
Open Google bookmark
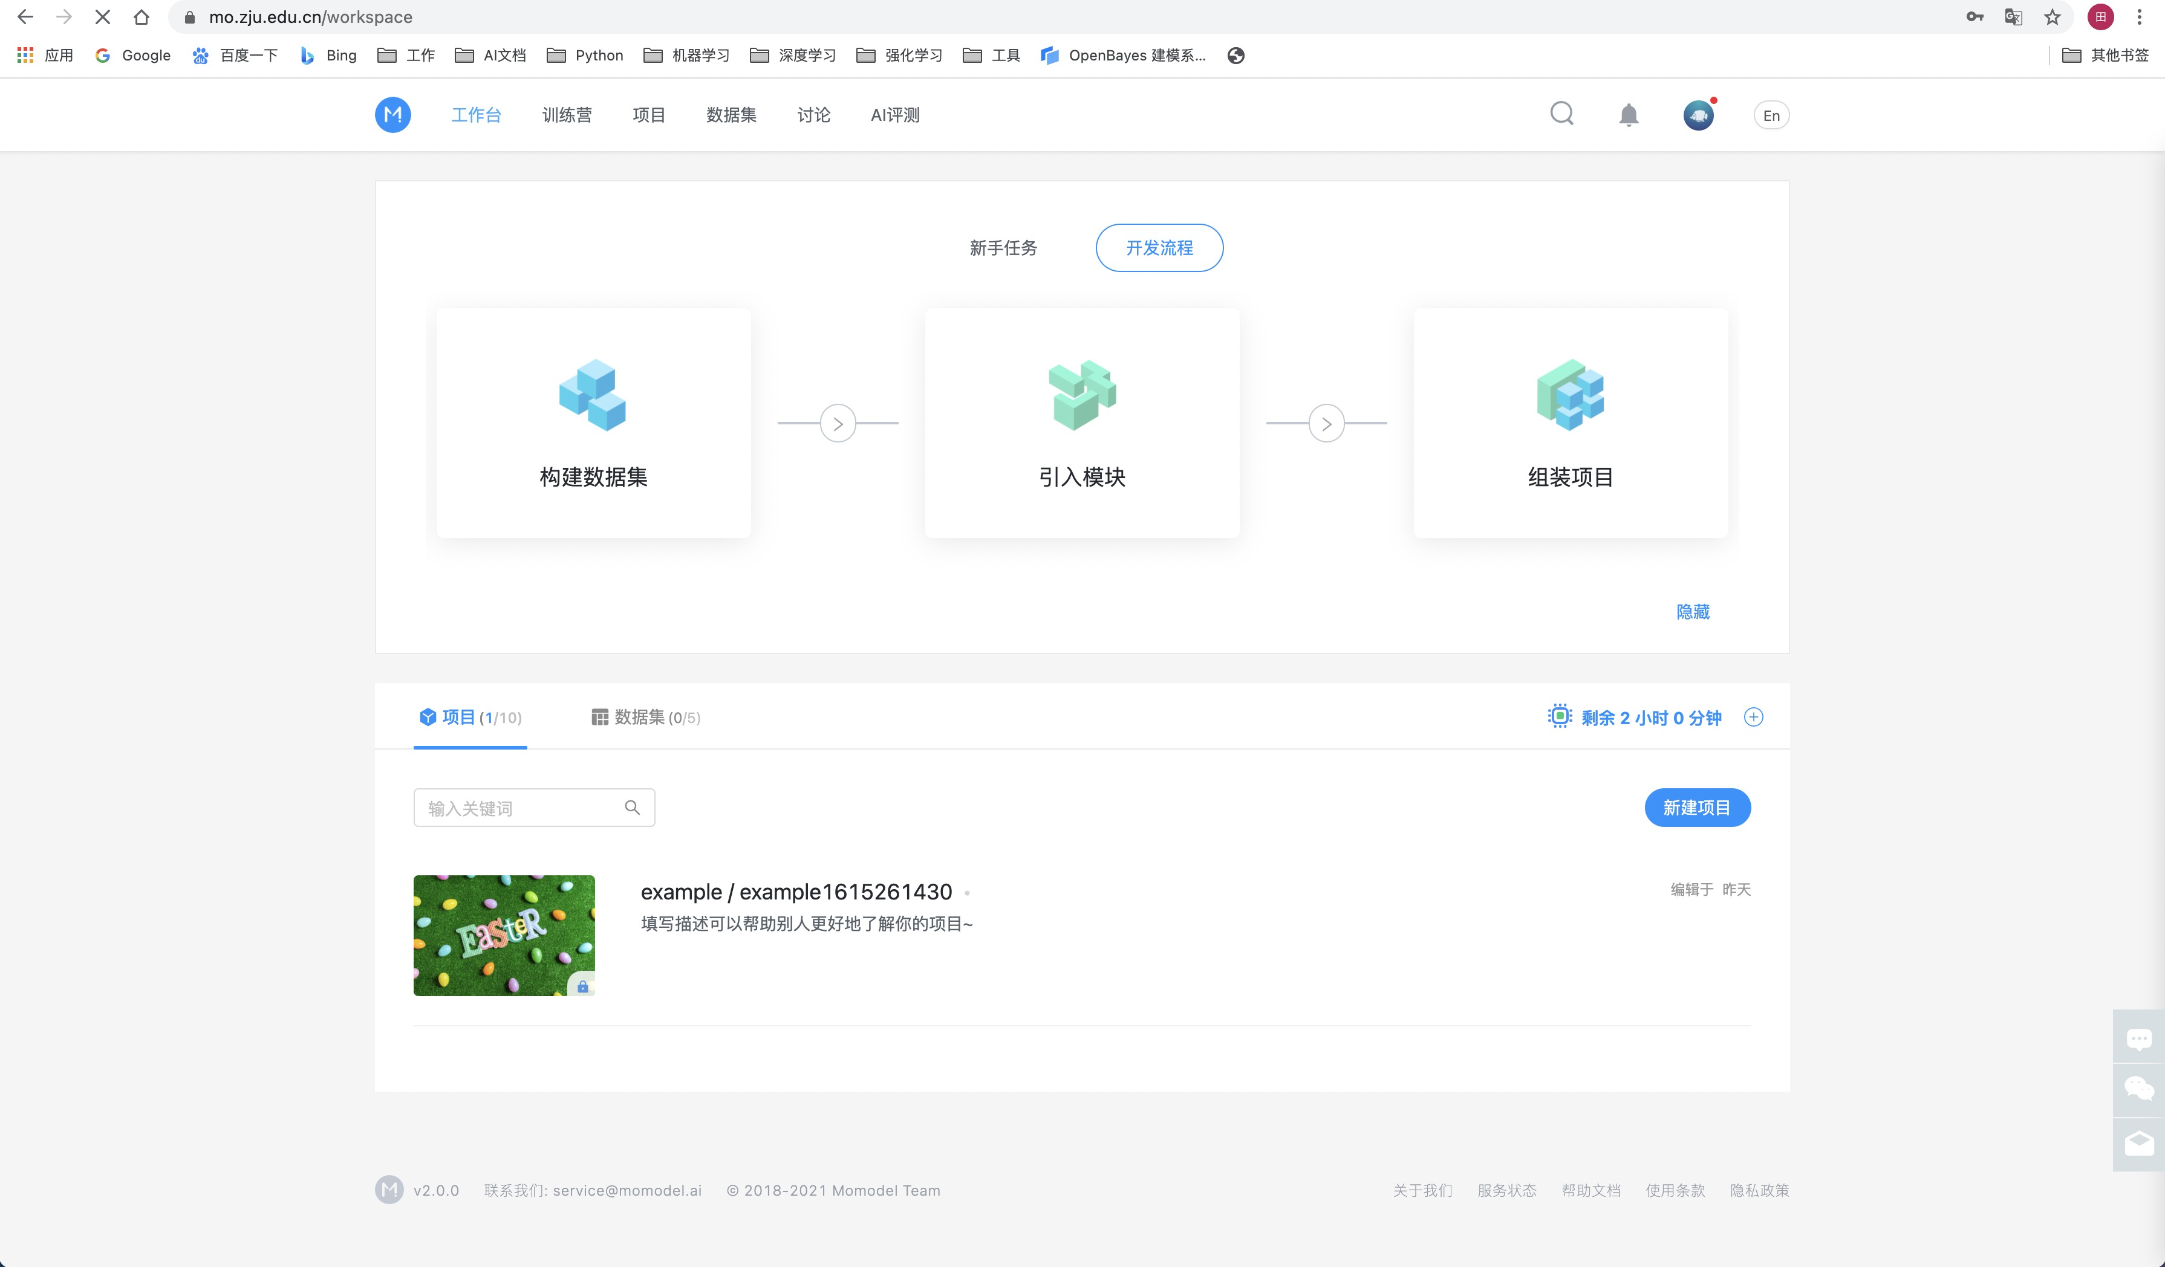tap(132, 55)
